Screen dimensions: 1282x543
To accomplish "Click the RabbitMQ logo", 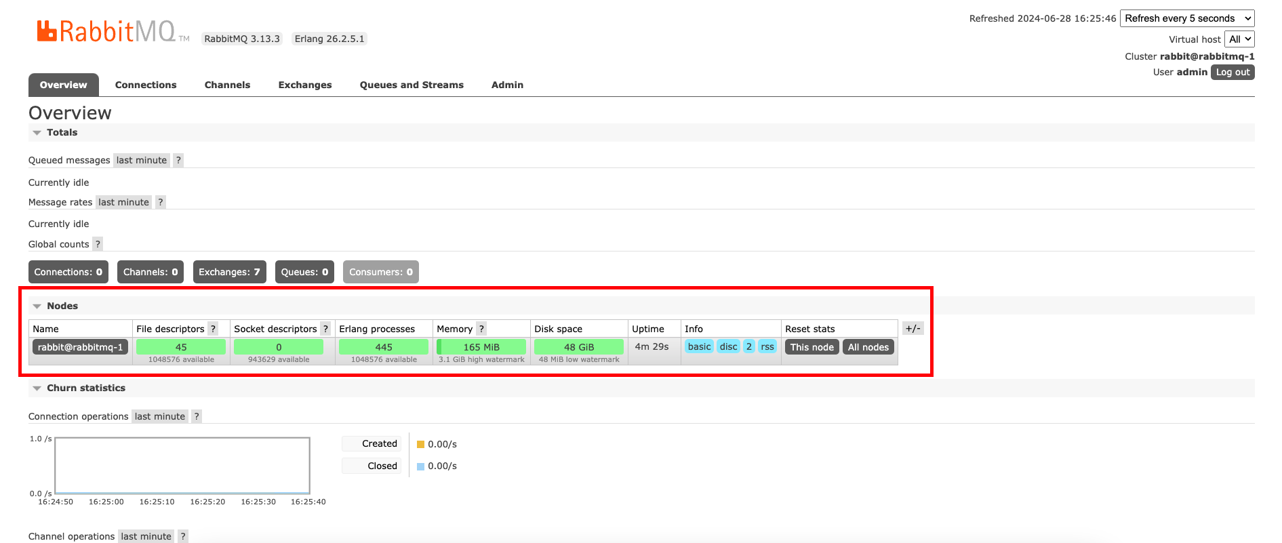I will [x=113, y=31].
